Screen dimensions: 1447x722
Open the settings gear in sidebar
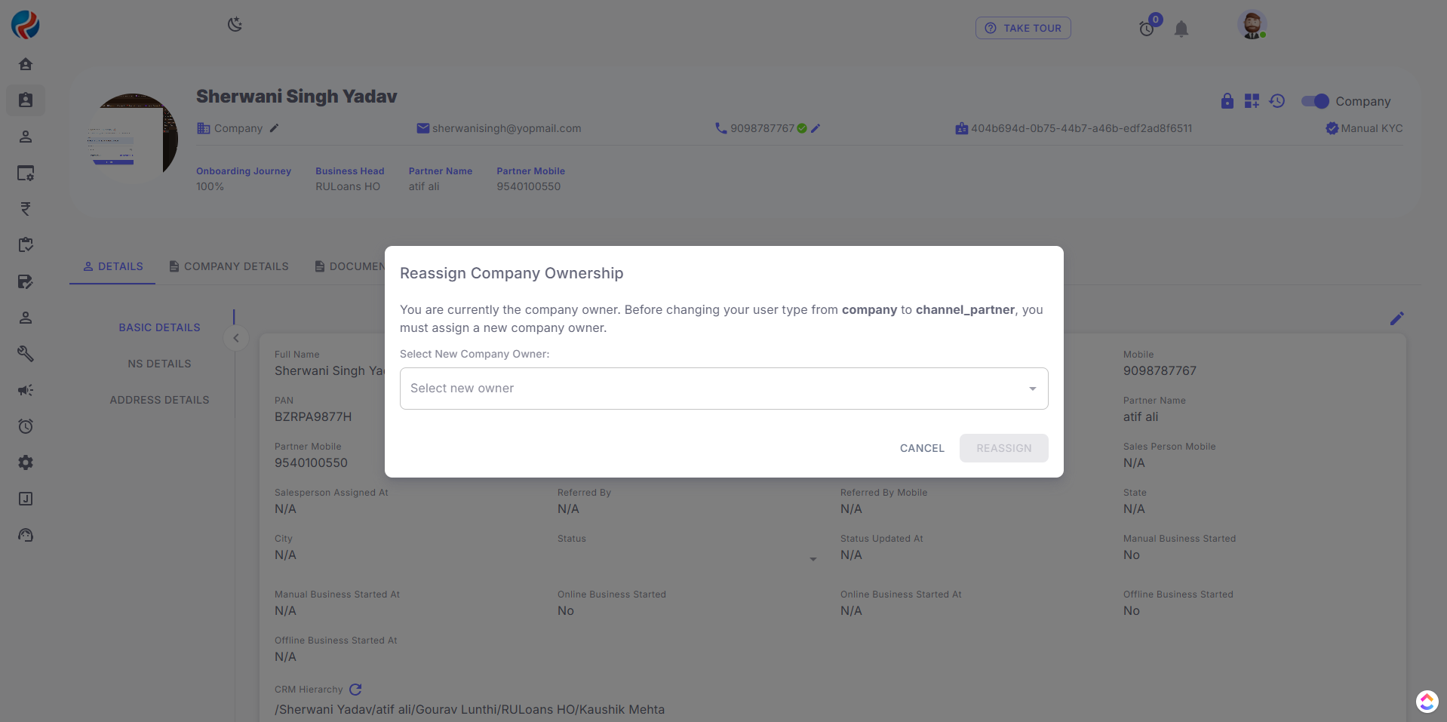pyautogui.click(x=26, y=462)
